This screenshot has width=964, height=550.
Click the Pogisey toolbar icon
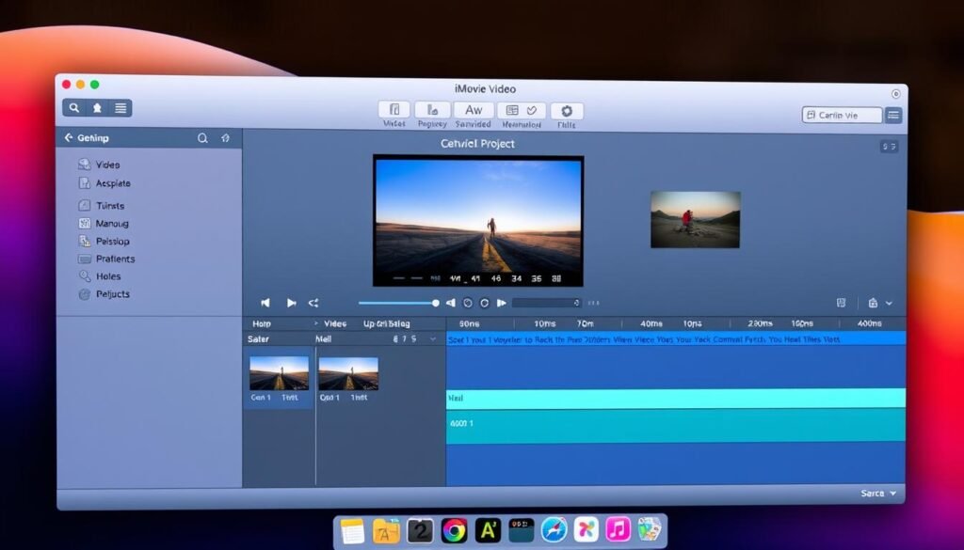(432, 110)
